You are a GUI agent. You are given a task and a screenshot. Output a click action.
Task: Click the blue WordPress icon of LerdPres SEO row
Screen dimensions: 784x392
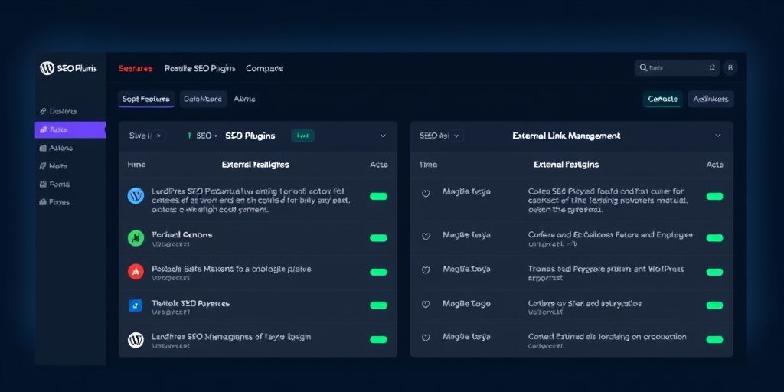[x=136, y=195]
